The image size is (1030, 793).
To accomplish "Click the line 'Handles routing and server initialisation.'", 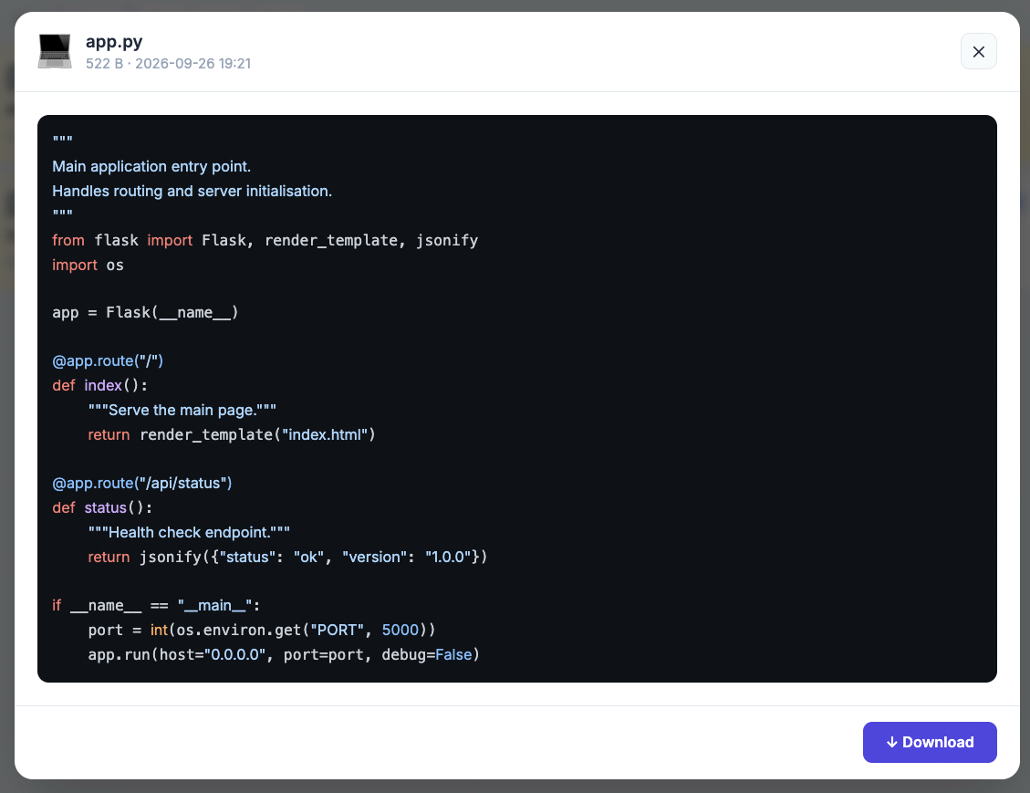I will coord(192,192).
